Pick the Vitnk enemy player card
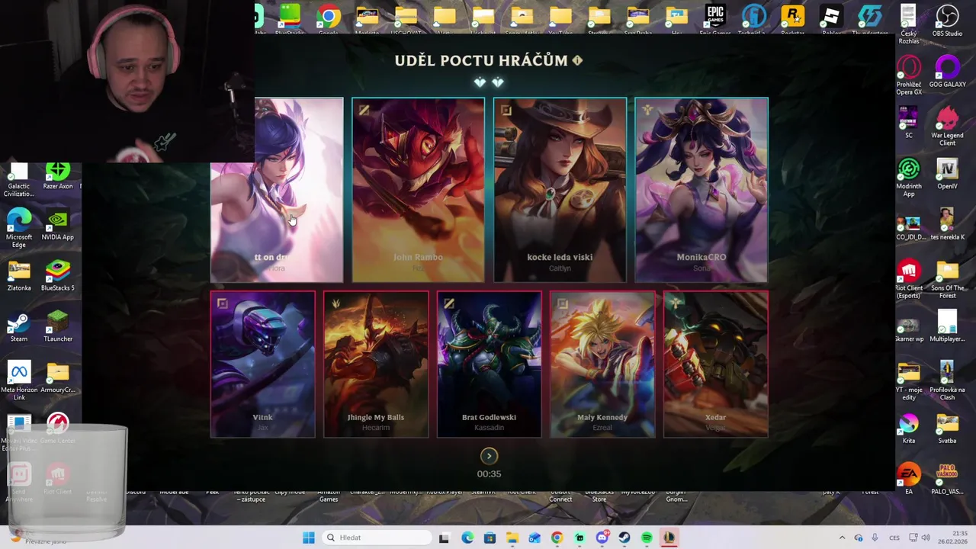This screenshot has height=549, width=976. point(262,364)
